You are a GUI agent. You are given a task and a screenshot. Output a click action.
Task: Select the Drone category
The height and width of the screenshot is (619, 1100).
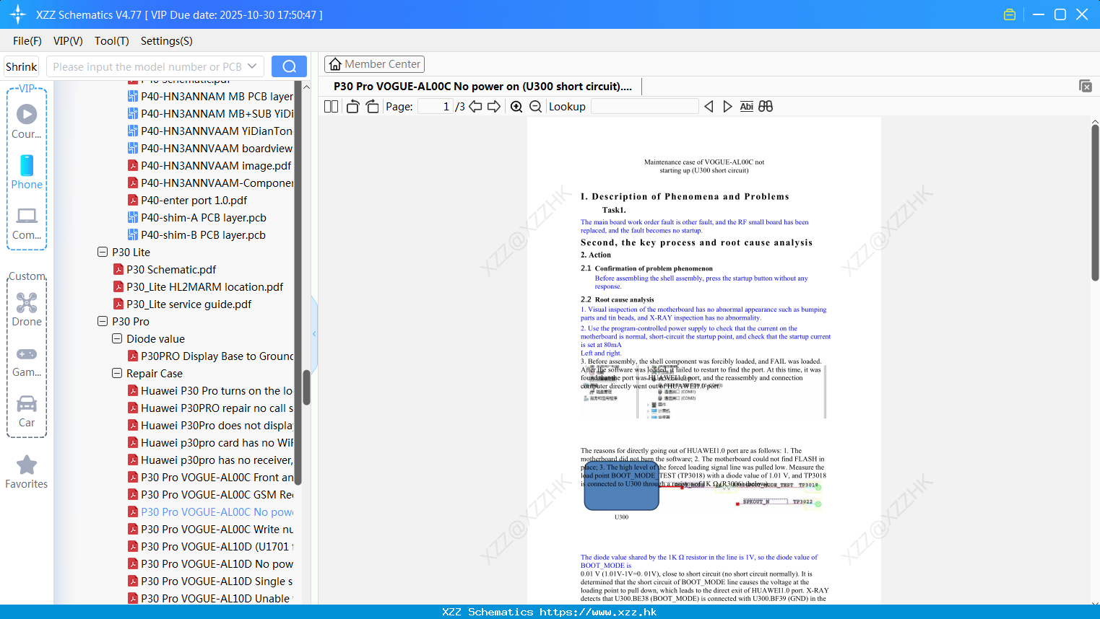point(27,309)
